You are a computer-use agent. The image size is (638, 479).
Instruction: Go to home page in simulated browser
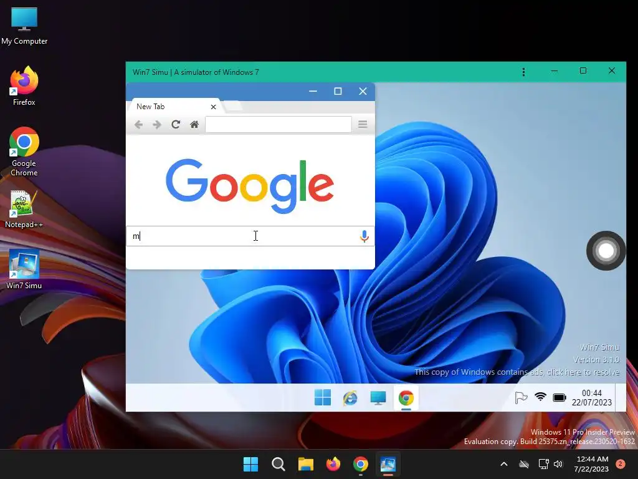[x=194, y=124]
